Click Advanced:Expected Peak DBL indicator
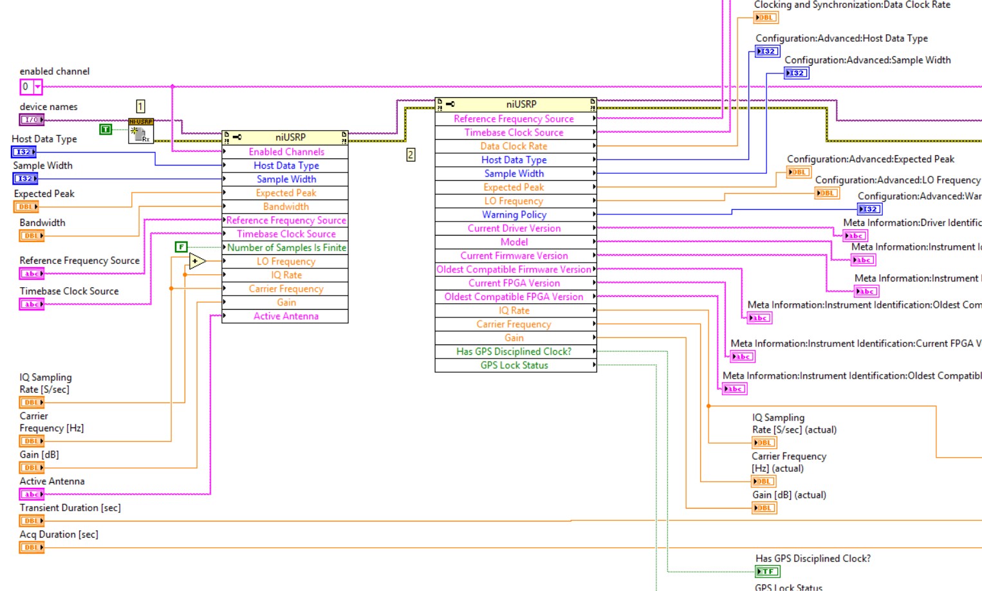Screen dimensions: 982x591 click(799, 172)
